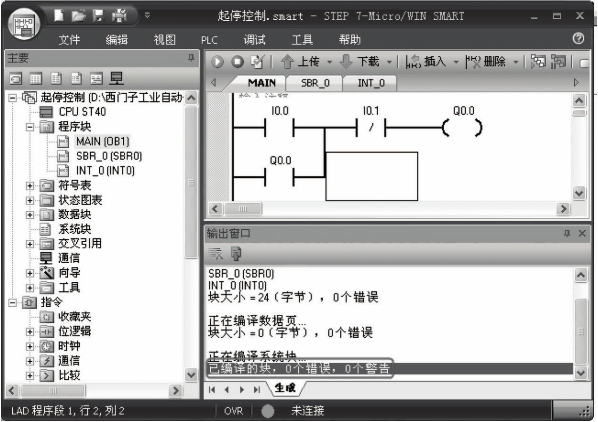This screenshot has width=598, height=422.
Task: Pin the 主要 navigation panel
Action: (x=191, y=57)
